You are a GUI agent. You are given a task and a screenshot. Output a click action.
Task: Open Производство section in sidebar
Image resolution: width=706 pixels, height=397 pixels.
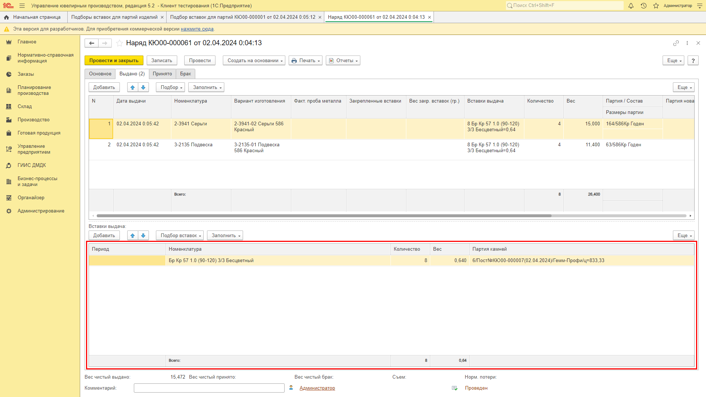click(33, 120)
